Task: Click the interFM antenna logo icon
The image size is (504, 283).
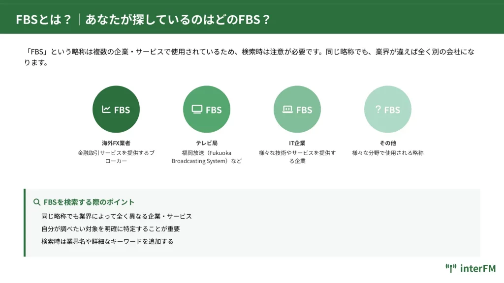Action: click(x=450, y=268)
